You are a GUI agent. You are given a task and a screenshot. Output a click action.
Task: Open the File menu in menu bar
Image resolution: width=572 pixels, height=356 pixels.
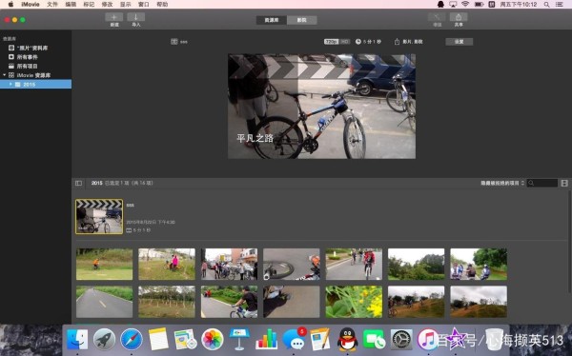click(x=52, y=5)
